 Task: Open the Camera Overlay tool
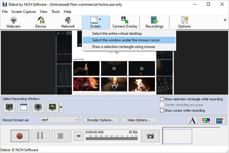[125, 22]
